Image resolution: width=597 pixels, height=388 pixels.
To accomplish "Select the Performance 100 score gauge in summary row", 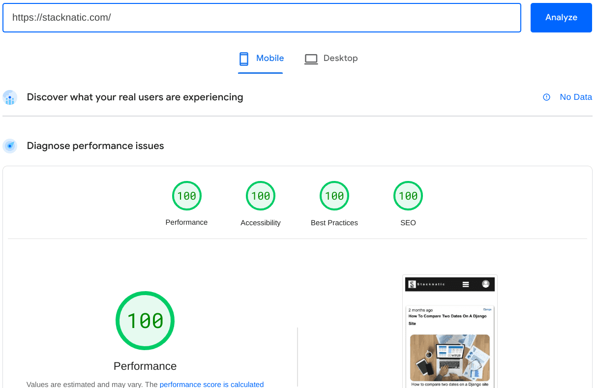I will pyautogui.click(x=186, y=195).
